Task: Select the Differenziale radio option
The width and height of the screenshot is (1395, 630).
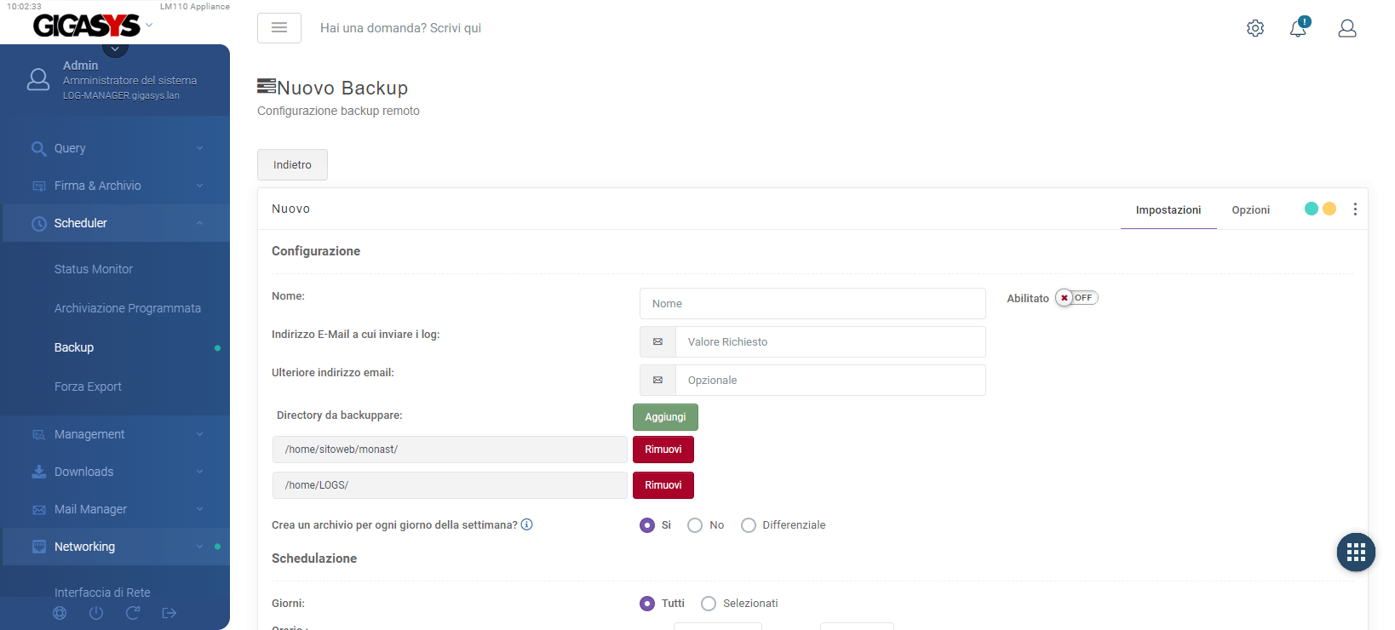Action: click(749, 525)
